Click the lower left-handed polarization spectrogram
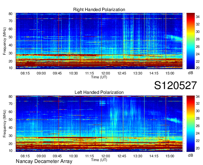The image size is (203, 165). click(x=99, y=124)
